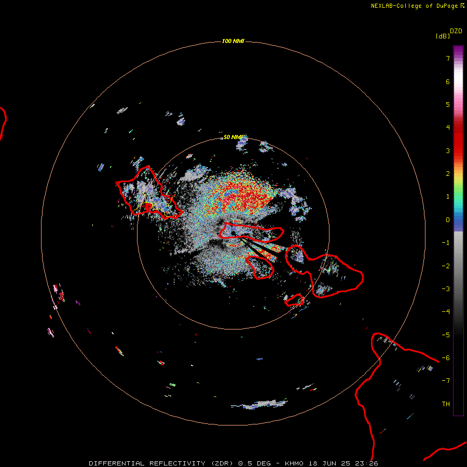The height and width of the screenshot is (467, 467).
Task: Click the -3 value on color scale
Action: [x=446, y=289]
